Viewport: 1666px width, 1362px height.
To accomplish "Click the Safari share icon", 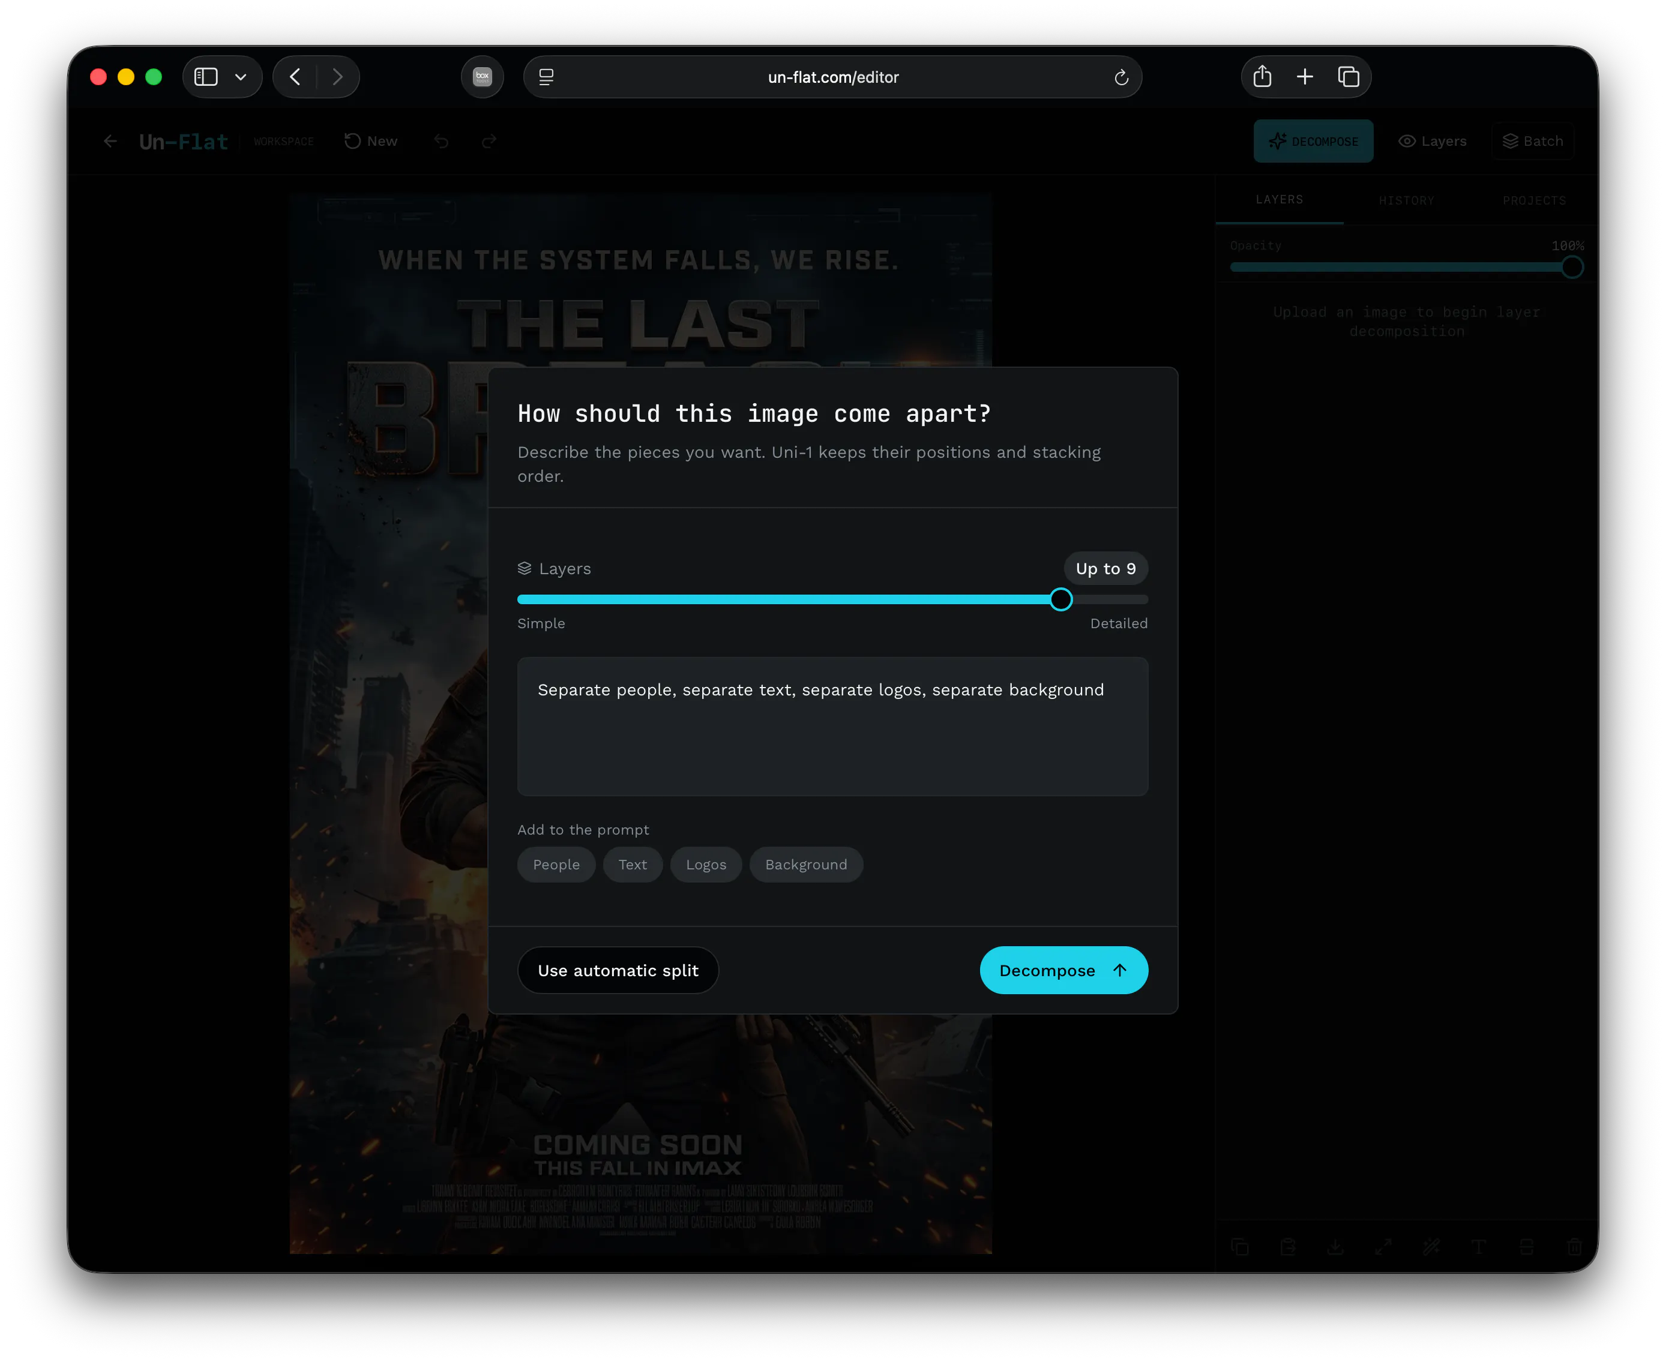I will click(x=1262, y=77).
